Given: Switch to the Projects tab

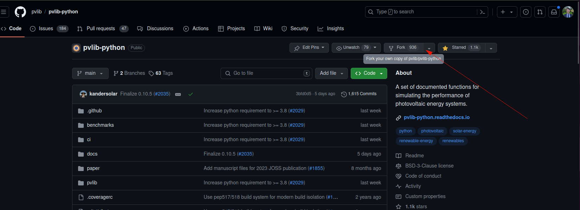Looking at the screenshot, I should 231,28.
